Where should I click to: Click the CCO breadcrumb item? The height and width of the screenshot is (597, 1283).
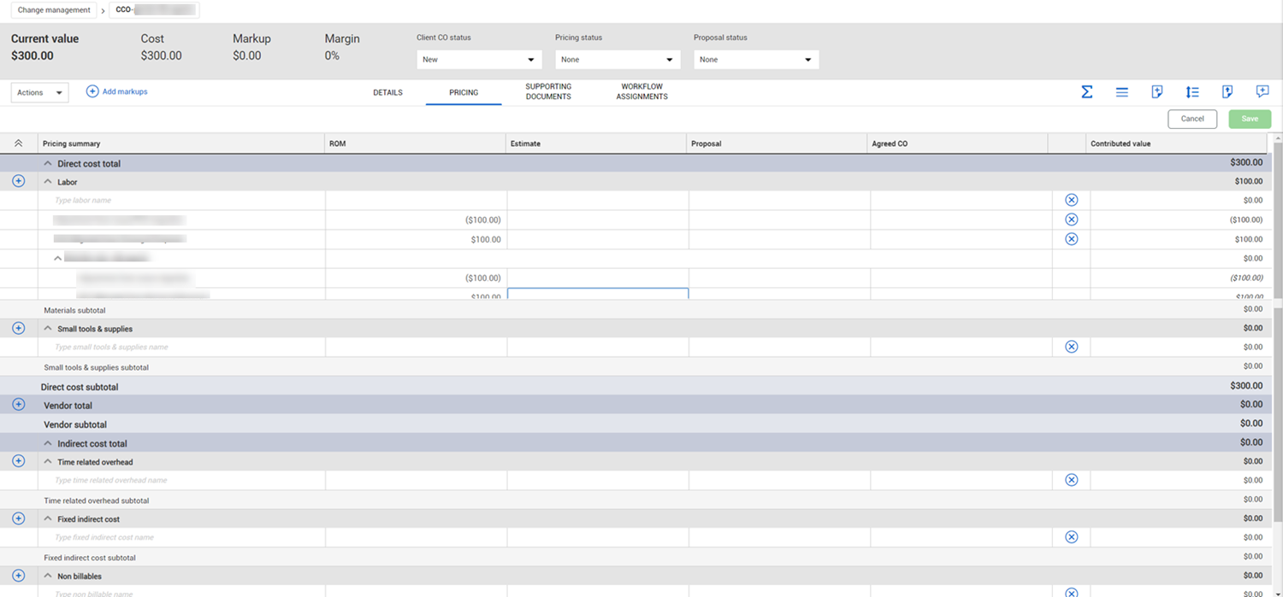[x=154, y=10]
